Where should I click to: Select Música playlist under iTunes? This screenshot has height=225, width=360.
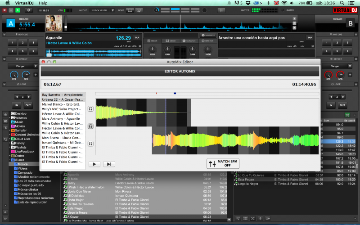click(x=22, y=164)
